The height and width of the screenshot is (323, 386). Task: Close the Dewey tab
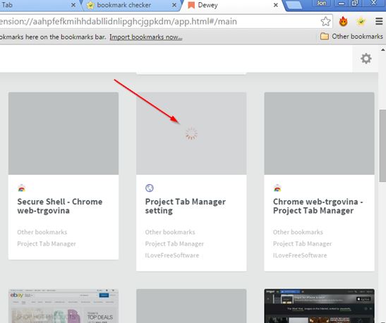click(x=276, y=5)
